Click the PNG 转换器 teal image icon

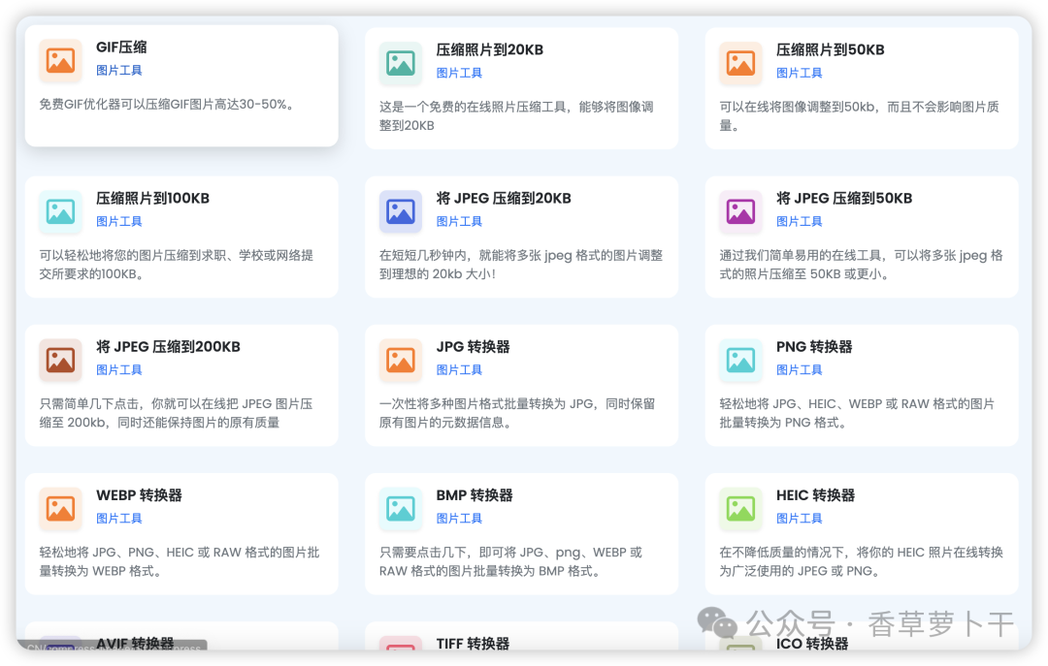(740, 360)
